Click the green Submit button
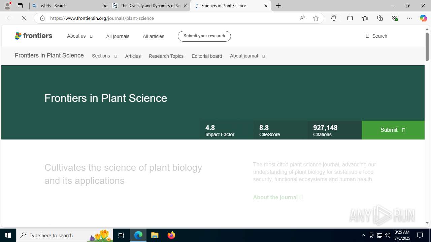The height and width of the screenshot is (242, 431). pos(393,130)
